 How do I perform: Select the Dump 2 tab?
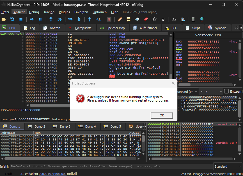(37, 126)
